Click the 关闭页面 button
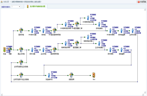The height and width of the screenshot is (96, 147). pyautogui.click(x=141, y=2)
